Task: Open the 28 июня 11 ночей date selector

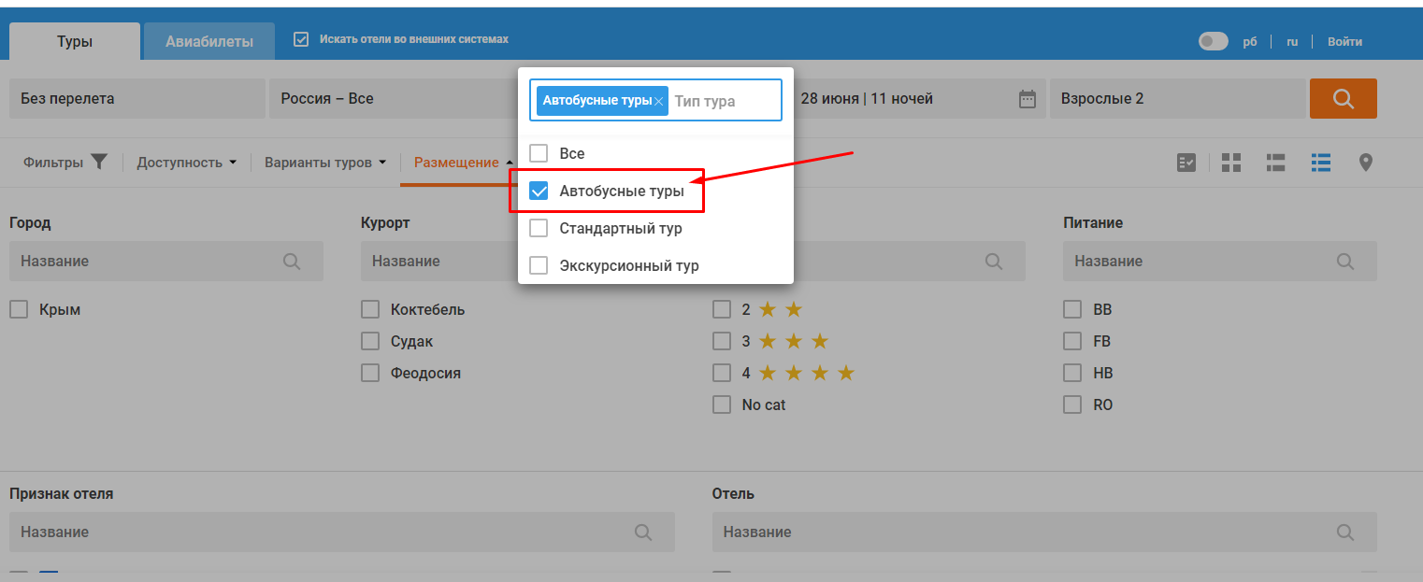Action: 919,98
